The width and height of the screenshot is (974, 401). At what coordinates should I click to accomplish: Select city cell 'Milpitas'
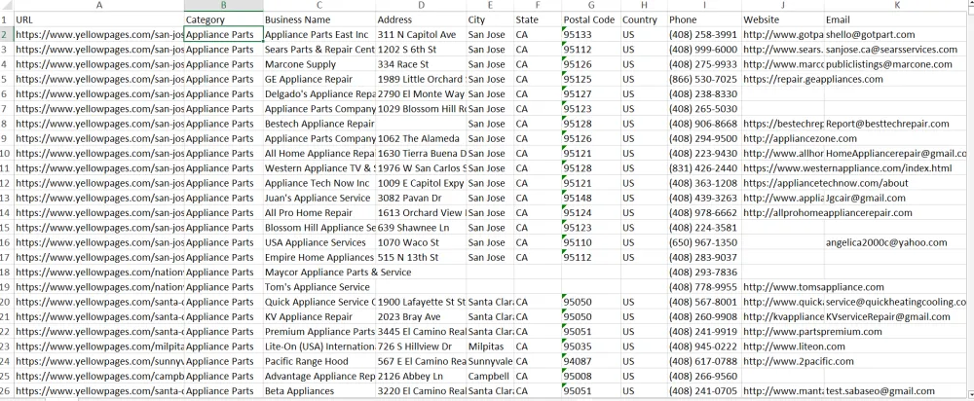coord(490,346)
